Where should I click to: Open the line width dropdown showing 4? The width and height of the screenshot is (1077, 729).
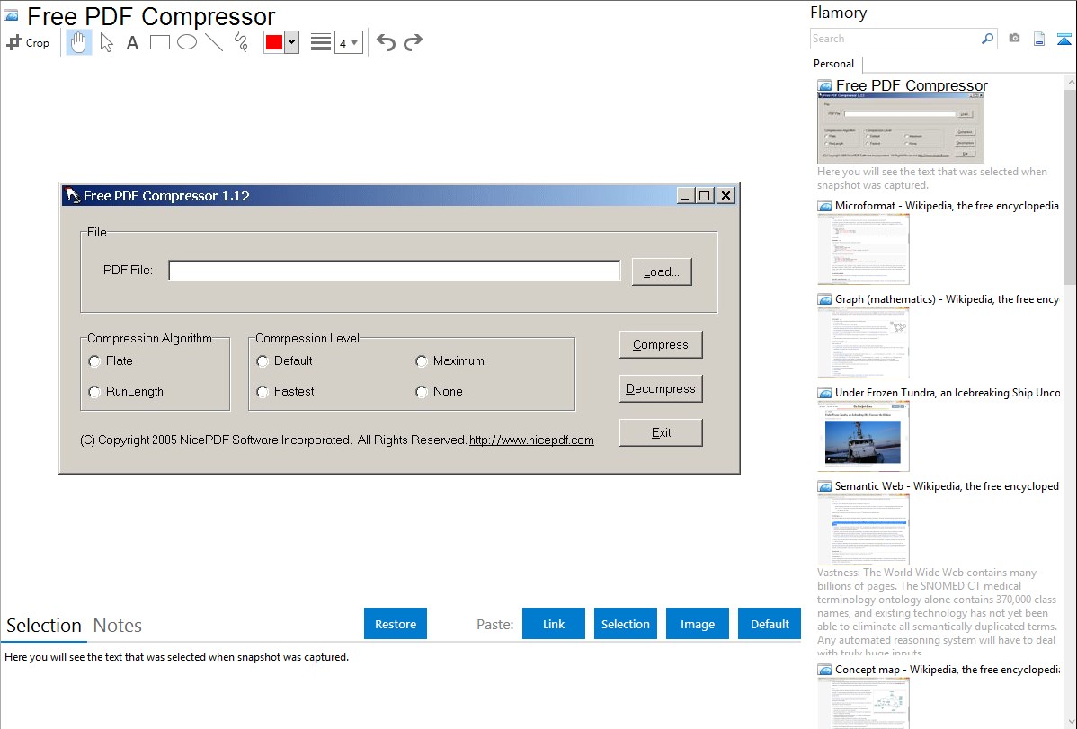pos(348,42)
